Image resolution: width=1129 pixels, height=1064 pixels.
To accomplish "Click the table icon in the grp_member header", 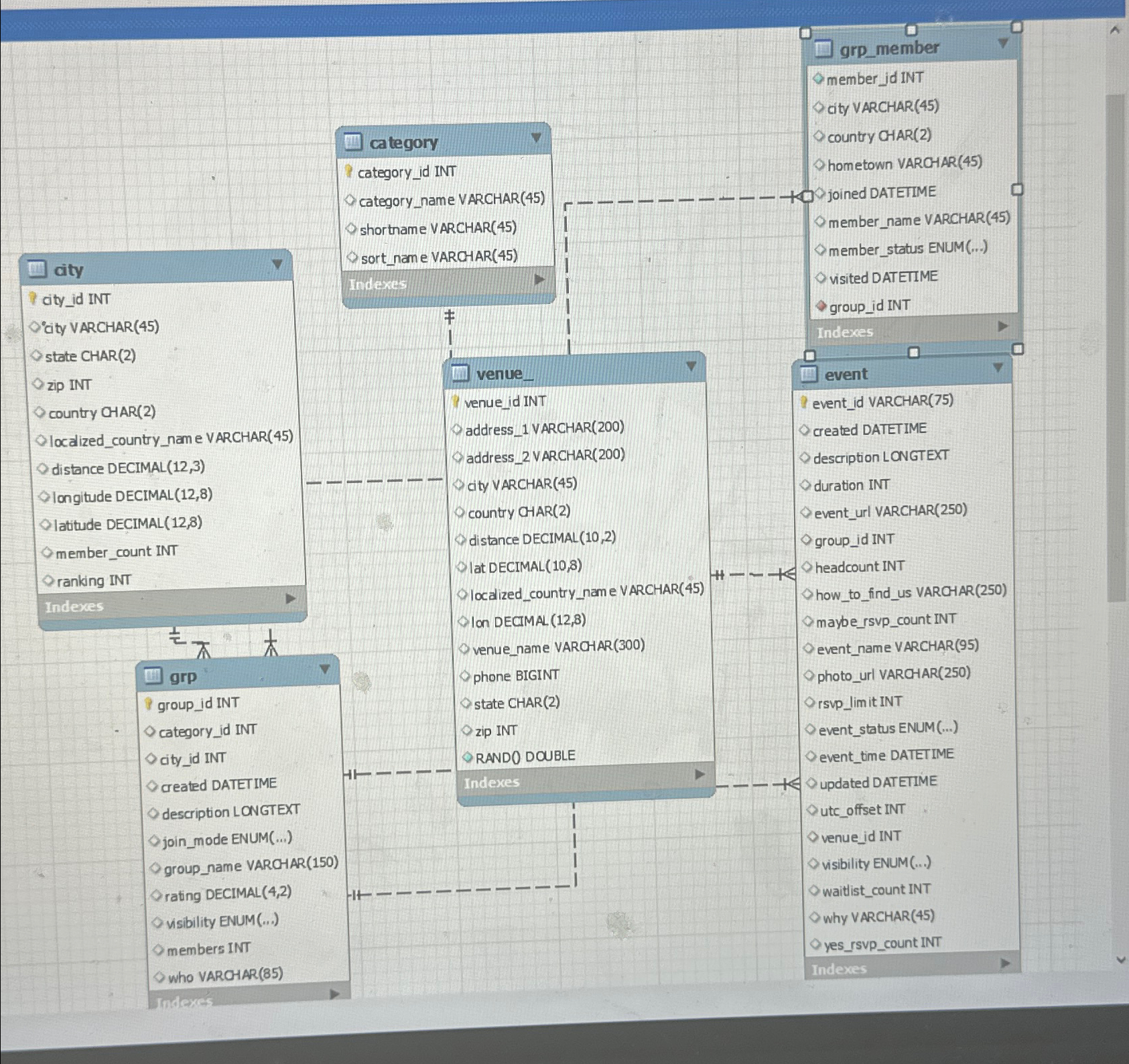I will 823,48.
